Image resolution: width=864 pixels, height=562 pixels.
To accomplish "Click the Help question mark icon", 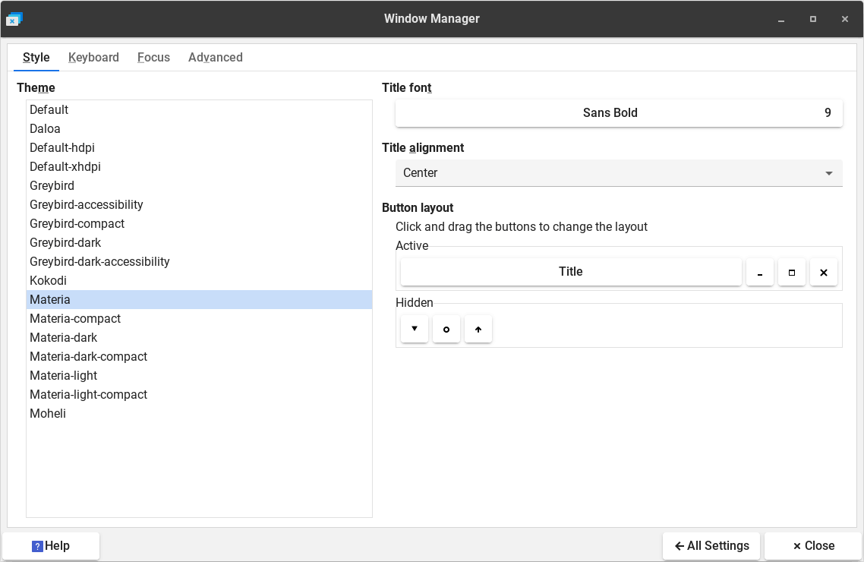I will point(37,546).
